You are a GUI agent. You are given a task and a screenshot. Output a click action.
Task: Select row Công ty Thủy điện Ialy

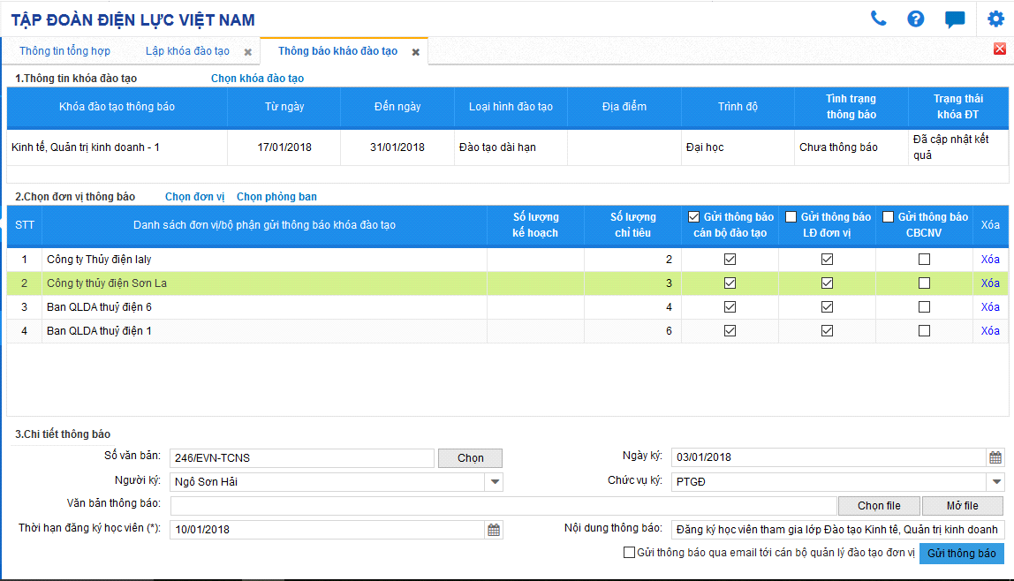tap(507, 260)
